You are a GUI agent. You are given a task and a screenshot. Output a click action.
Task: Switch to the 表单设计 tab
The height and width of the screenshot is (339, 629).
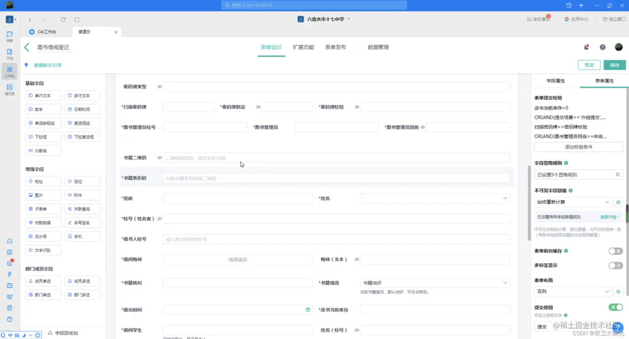point(271,47)
